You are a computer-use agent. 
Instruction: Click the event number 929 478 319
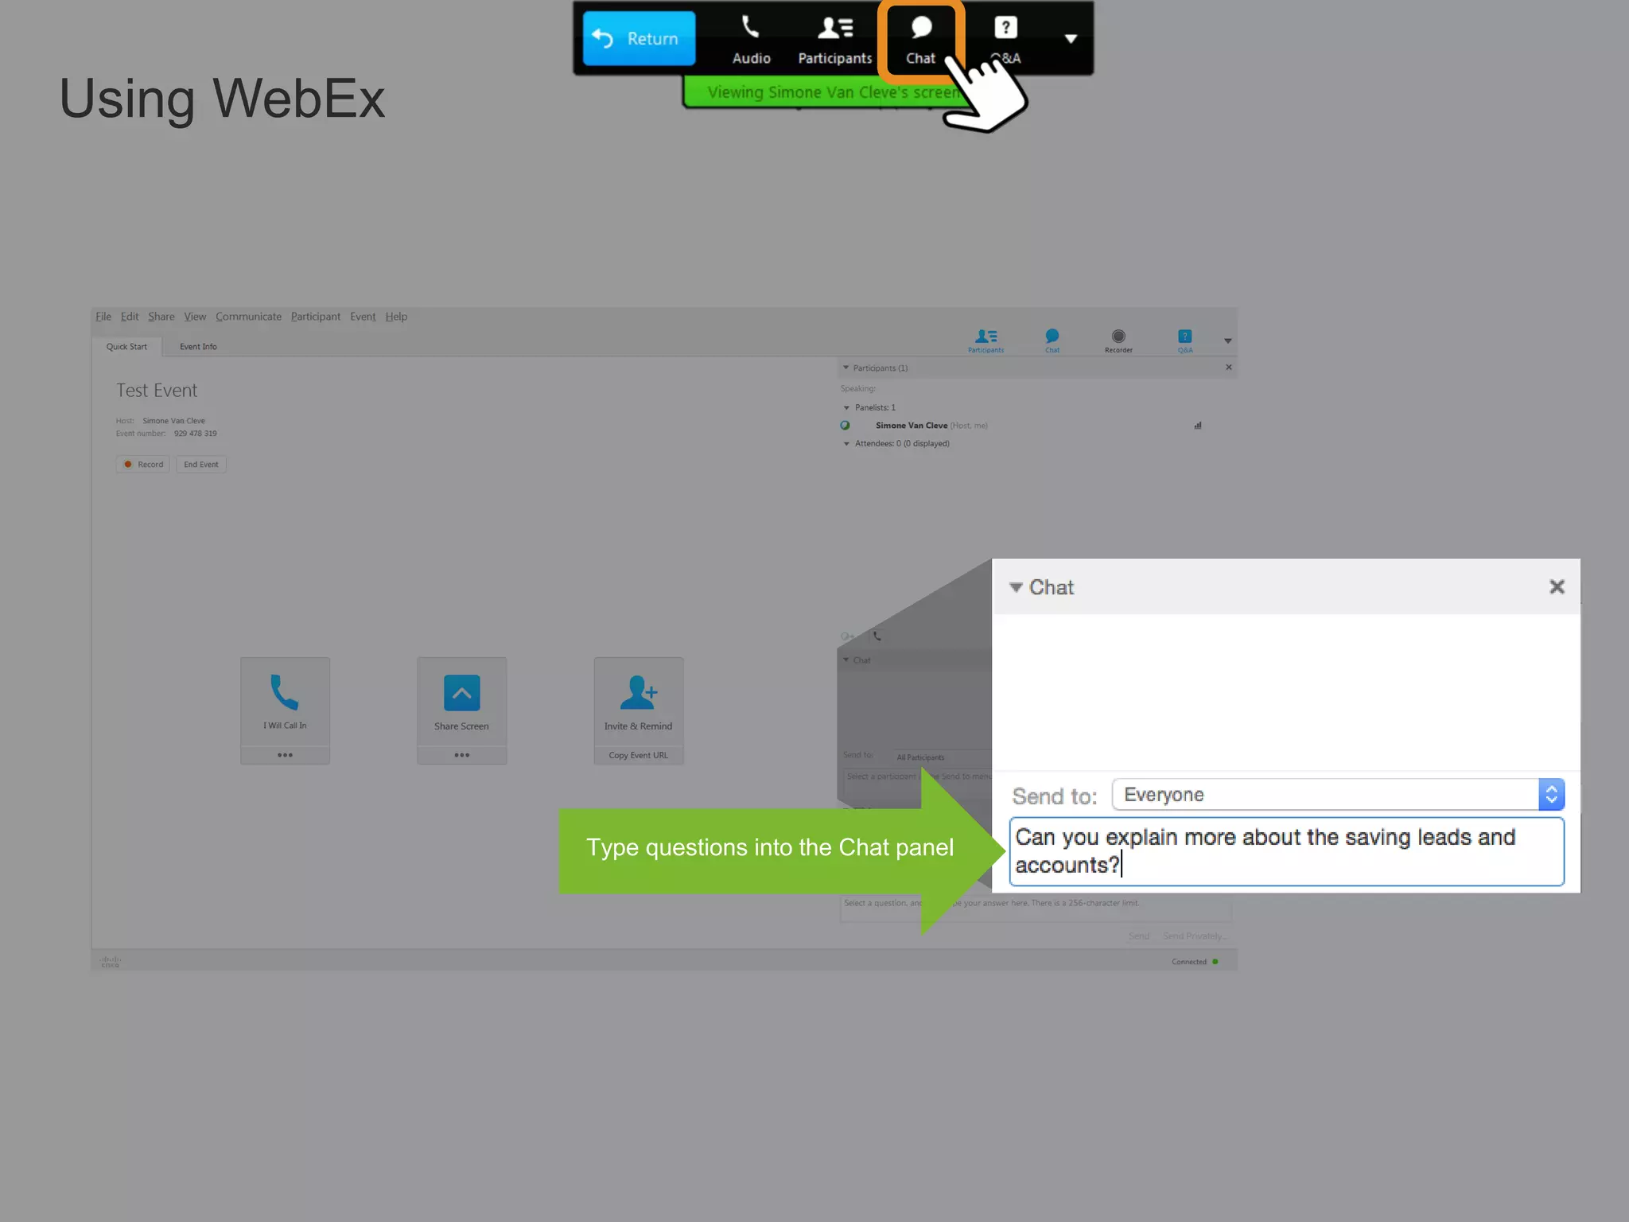196,434
